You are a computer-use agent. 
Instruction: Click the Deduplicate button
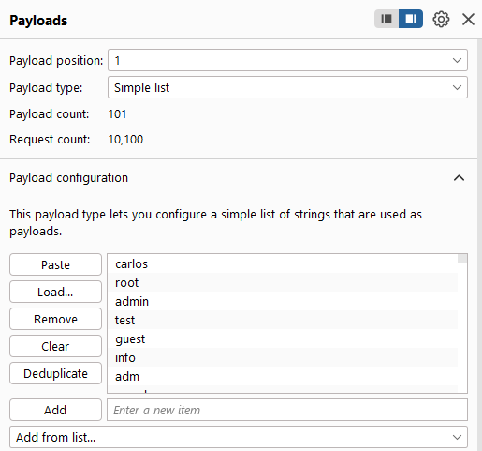[55, 373]
